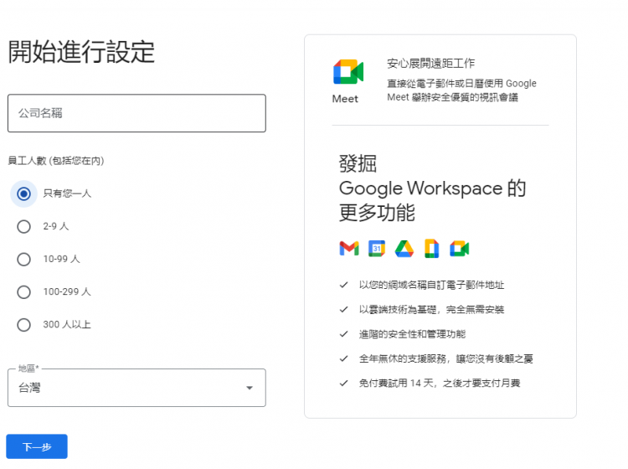Pick the 100-299 人 employee count

tap(24, 291)
